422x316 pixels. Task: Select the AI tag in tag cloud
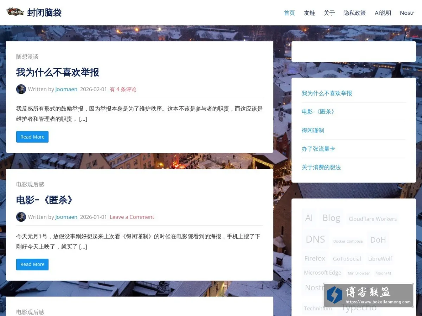pyautogui.click(x=309, y=218)
